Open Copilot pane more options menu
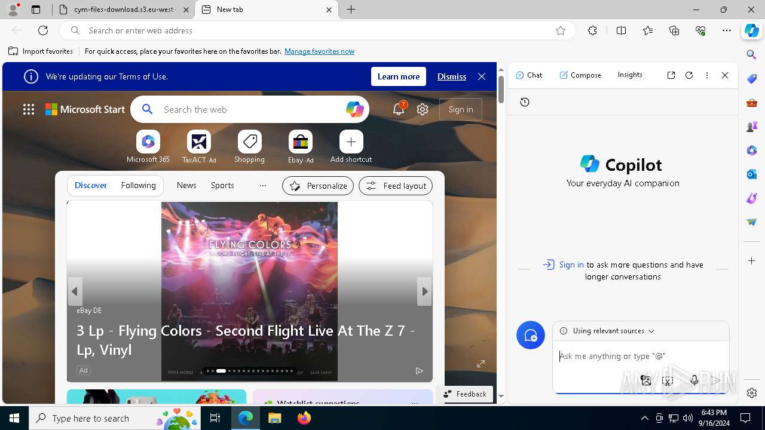765x430 pixels. click(707, 75)
